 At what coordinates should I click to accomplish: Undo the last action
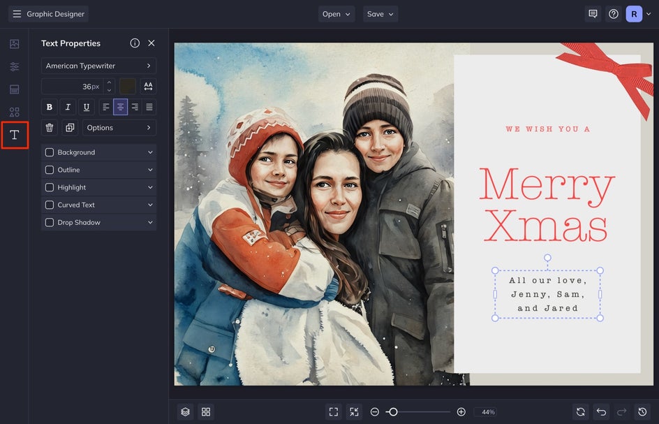(x=601, y=412)
